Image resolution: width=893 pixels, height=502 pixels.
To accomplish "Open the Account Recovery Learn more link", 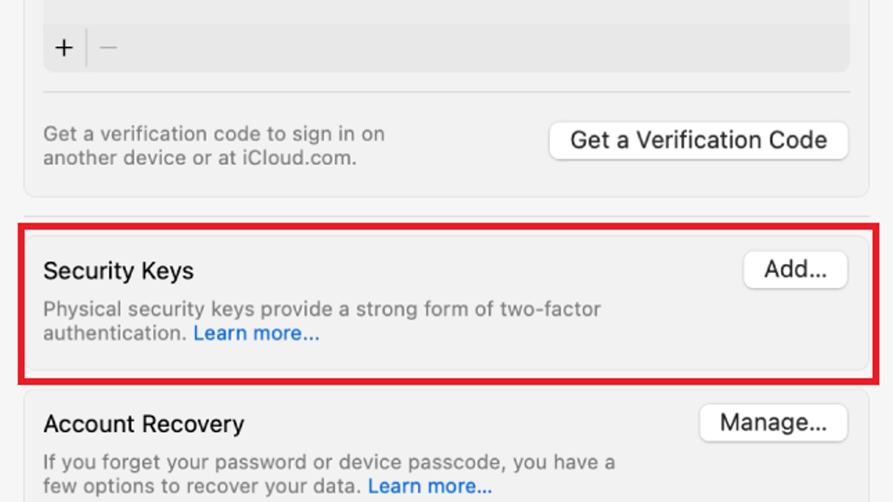I will pyautogui.click(x=429, y=486).
